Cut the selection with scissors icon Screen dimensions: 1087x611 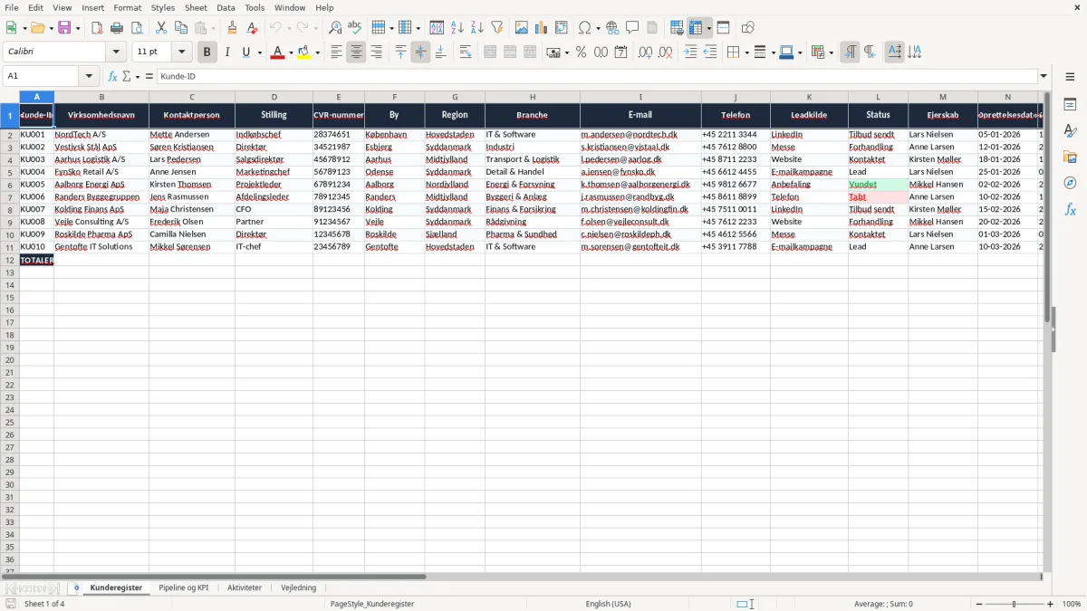pos(161,28)
